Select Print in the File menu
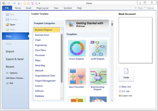The width and height of the screenshot is (158, 111). pyautogui.click(x=9, y=44)
